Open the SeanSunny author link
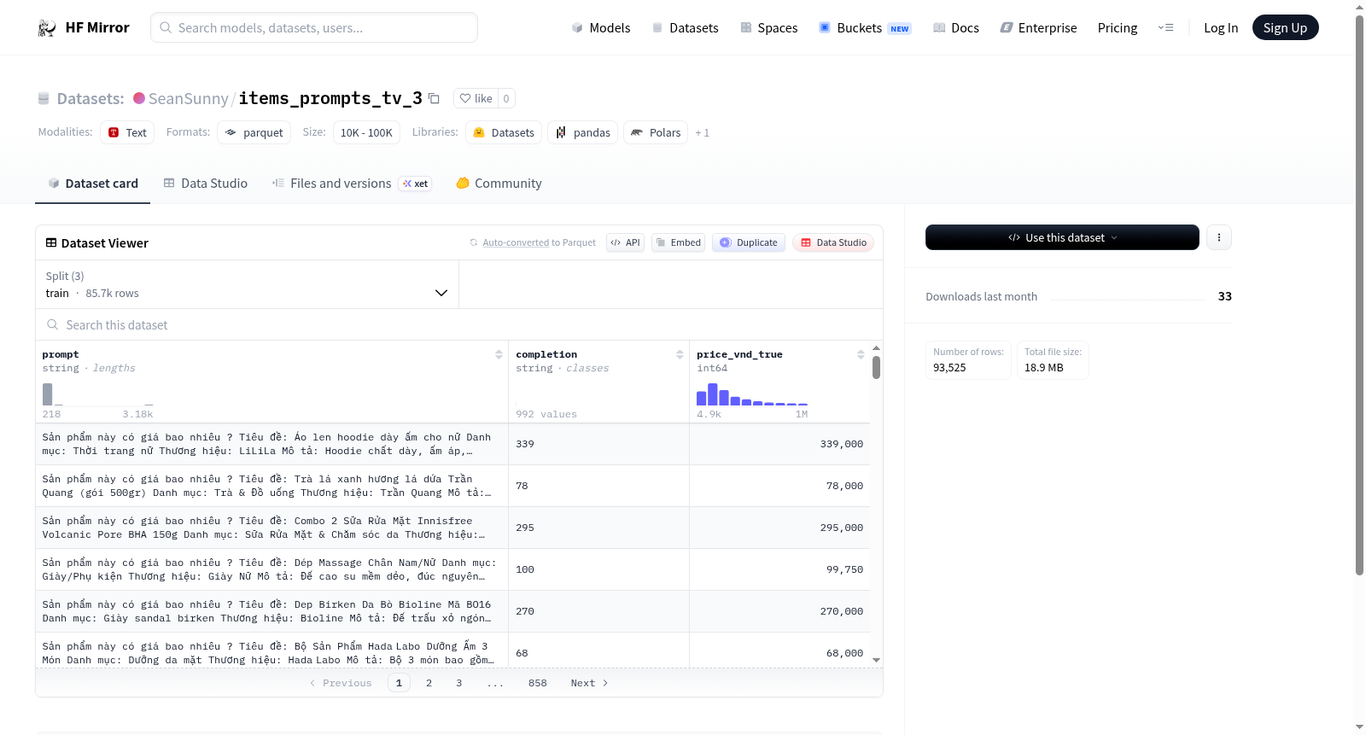1366x735 pixels. coord(188,98)
